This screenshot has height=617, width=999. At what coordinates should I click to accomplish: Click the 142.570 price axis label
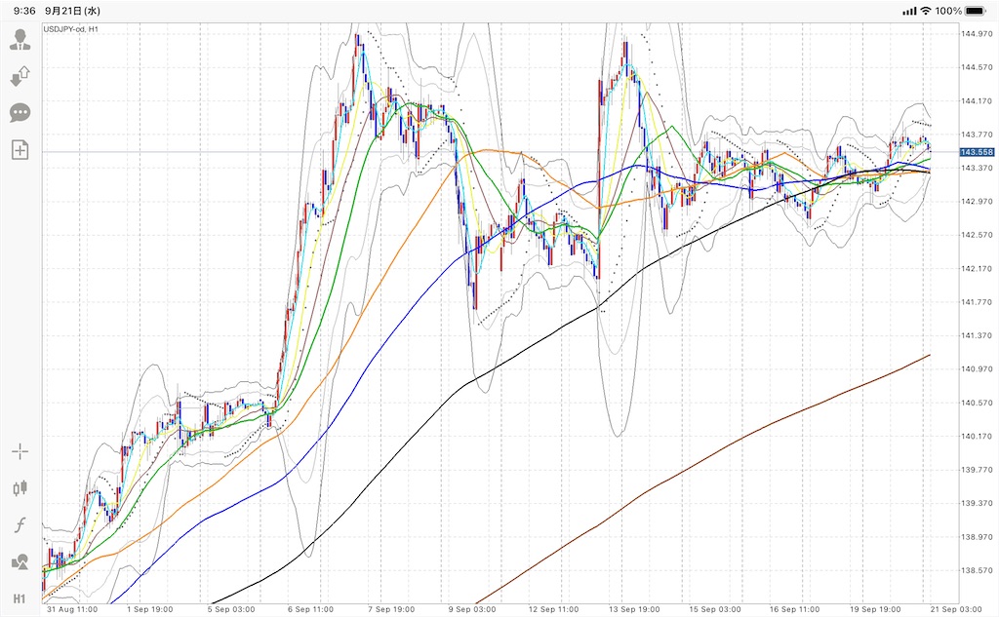click(x=977, y=235)
